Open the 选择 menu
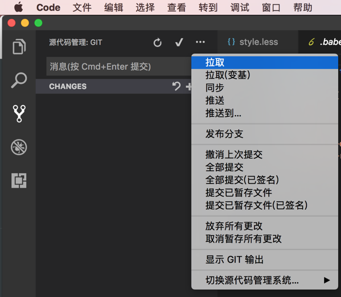341x297 pixels. click(145, 7)
